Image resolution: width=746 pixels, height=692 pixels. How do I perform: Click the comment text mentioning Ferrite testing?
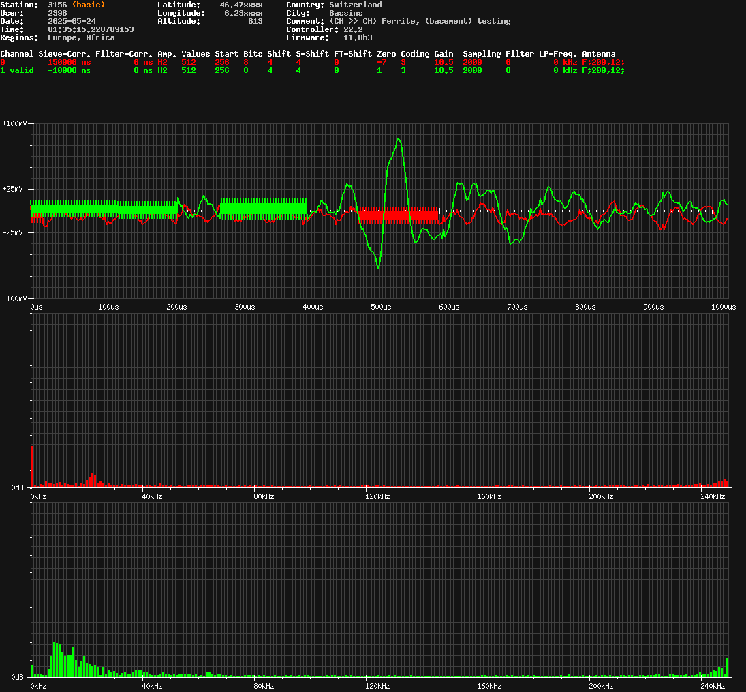tap(420, 21)
